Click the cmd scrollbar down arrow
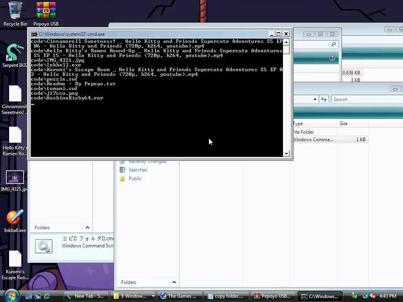The width and height of the screenshot is (403, 302). coord(286,154)
